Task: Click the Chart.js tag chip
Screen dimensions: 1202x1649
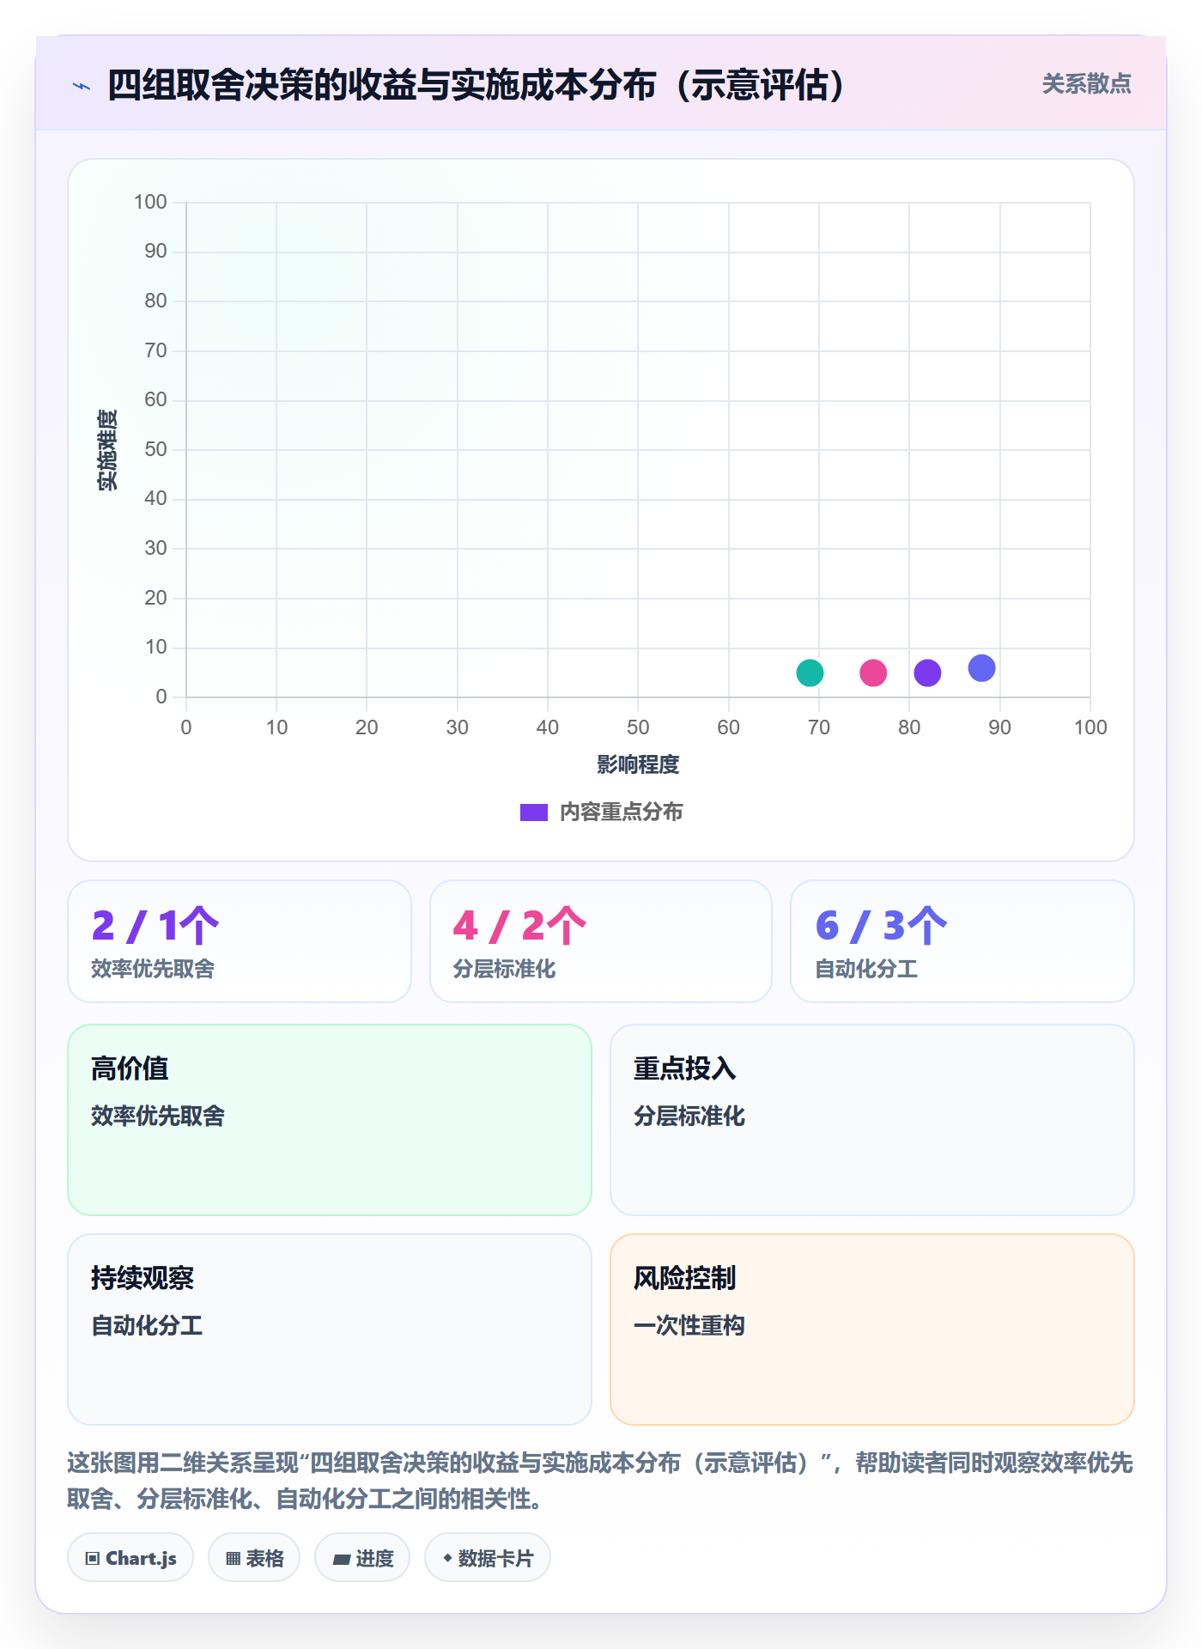Action: [x=131, y=1558]
